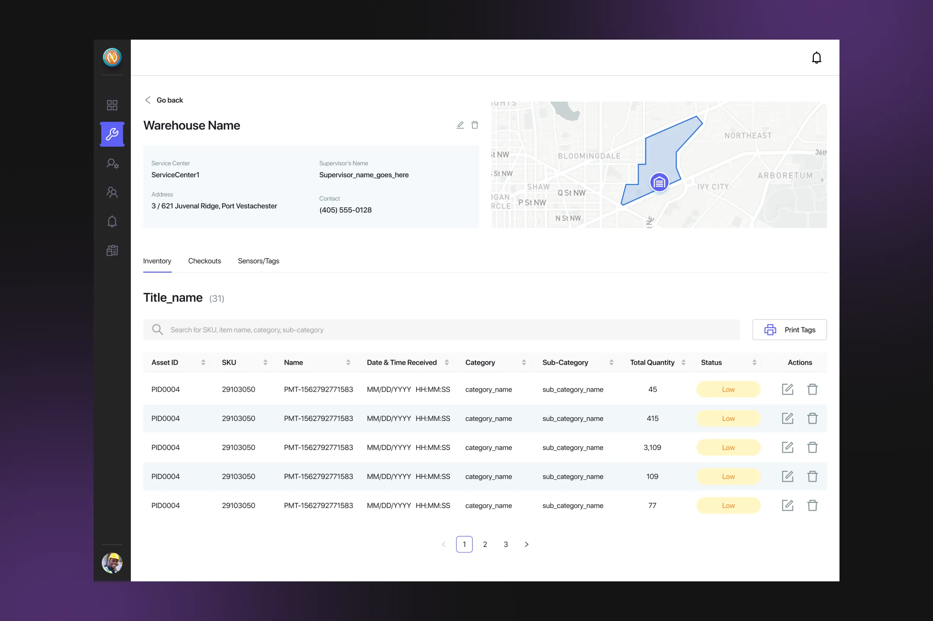
Task: Open user settings icon in sidebar
Action: (x=112, y=164)
